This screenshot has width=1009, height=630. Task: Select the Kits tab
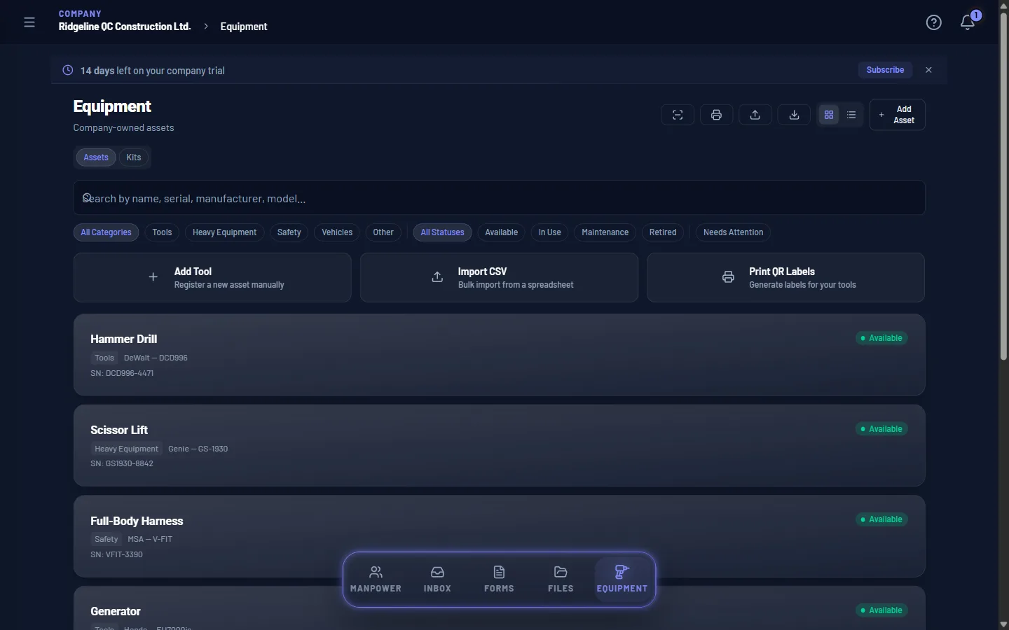point(134,157)
